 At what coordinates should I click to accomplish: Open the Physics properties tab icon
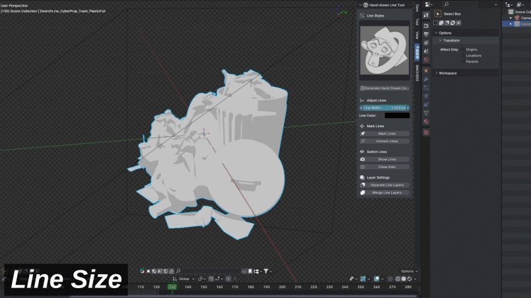[x=426, y=96]
